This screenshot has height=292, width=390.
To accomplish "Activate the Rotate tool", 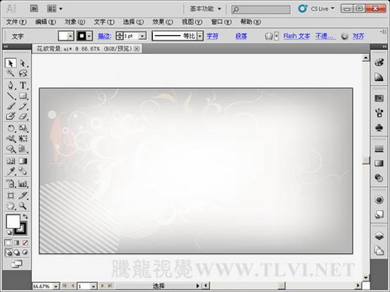I will click(x=10, y=128).
